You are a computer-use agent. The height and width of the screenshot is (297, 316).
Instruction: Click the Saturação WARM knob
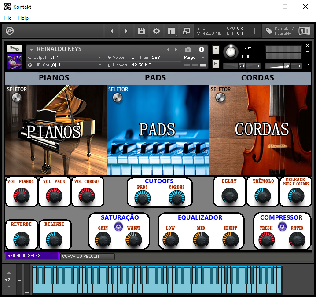click(x=133, y=239)
